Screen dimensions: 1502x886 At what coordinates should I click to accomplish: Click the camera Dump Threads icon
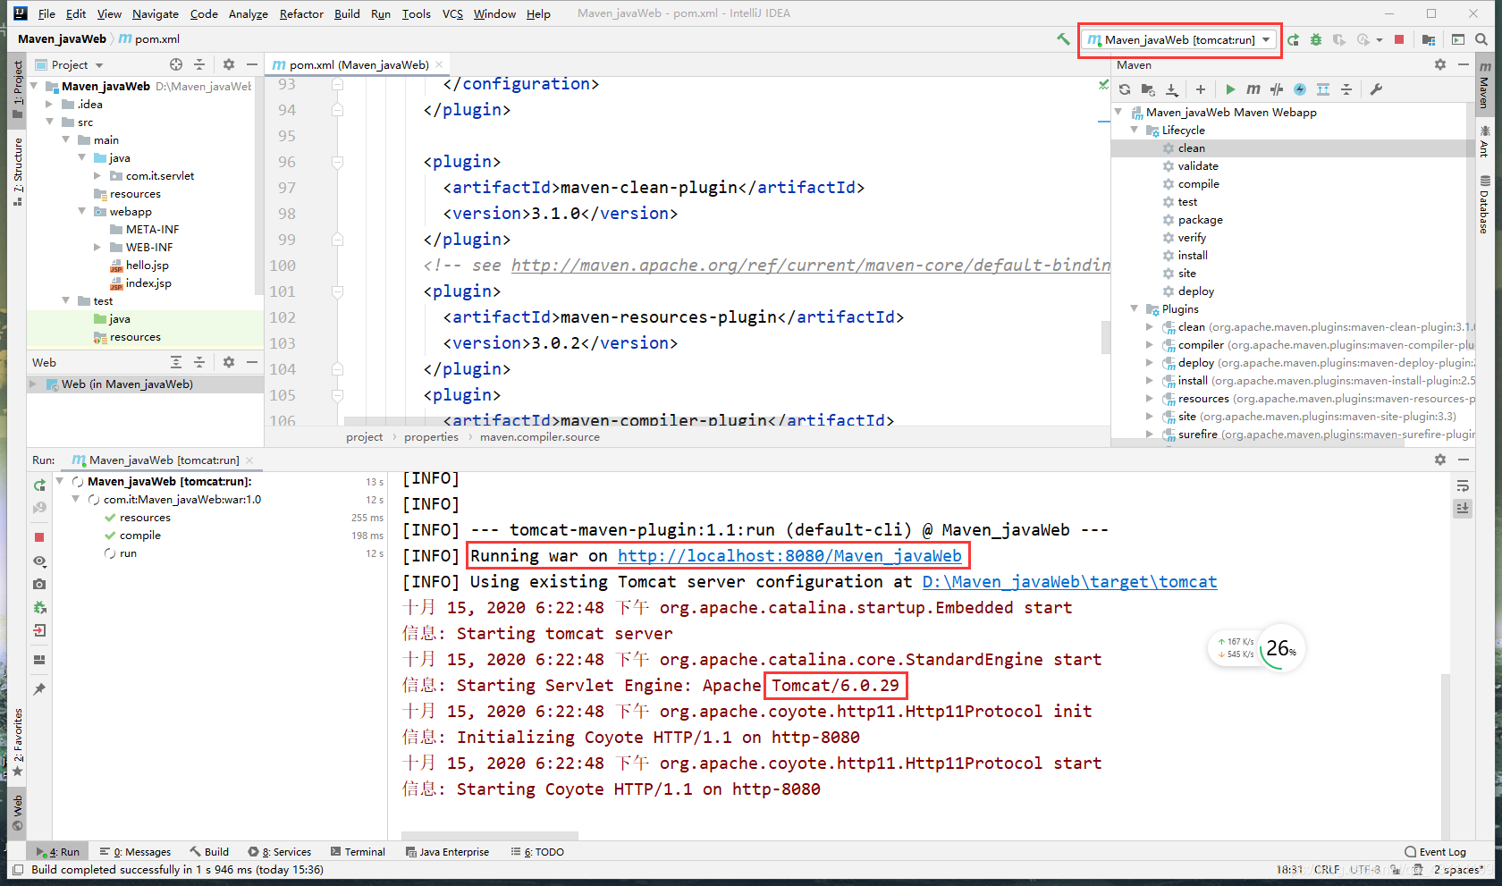pyautogui.click(x=39, y=584)
